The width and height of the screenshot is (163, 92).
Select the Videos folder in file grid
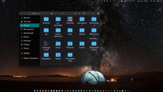pyautogui.click(x=58, y=55)
